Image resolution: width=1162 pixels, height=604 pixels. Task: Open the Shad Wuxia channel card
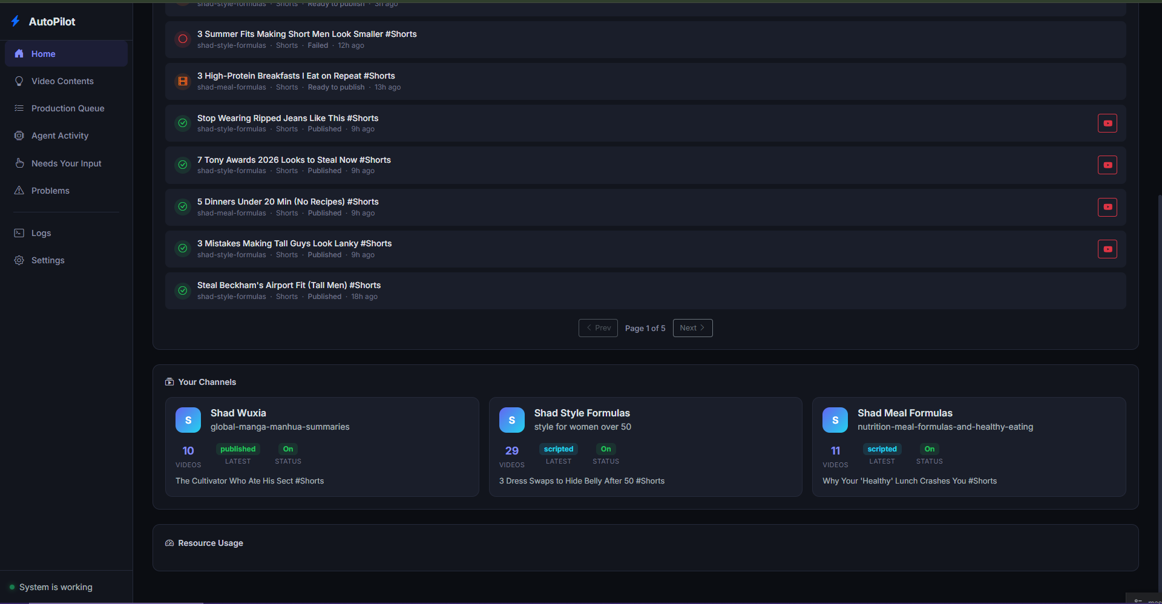322,447
